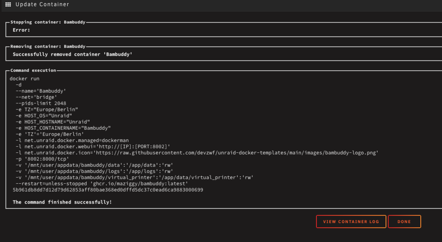Viewport: 442px width, 242px height.
Task: Click the bambuddy/logs volume mapping line
Action: click(x=94, y=171)
